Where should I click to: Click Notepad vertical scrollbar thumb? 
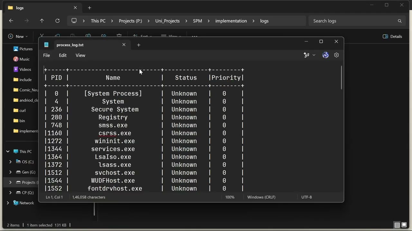click(341, 78)
